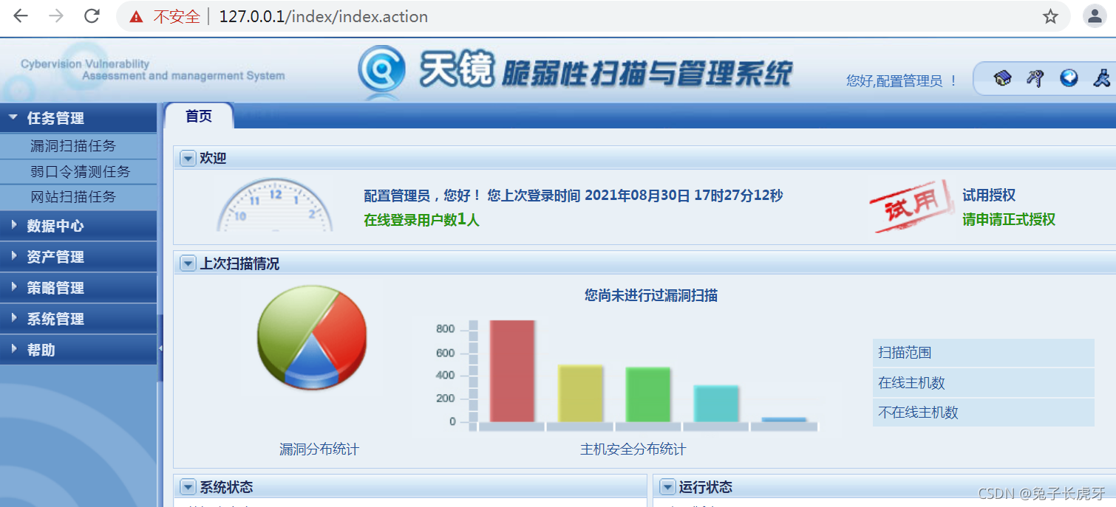The height and width of the screenshot is (507, 1116).
Task: Expand the 数据中心 sidebar section
Action: click(78, 226)
